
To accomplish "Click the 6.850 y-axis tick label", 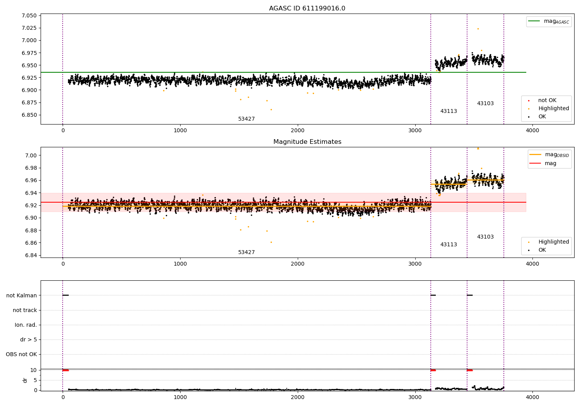I will point(29,115).
